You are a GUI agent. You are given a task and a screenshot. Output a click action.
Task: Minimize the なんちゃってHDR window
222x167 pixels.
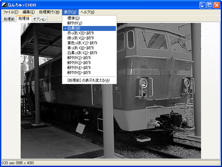(203, 5)
